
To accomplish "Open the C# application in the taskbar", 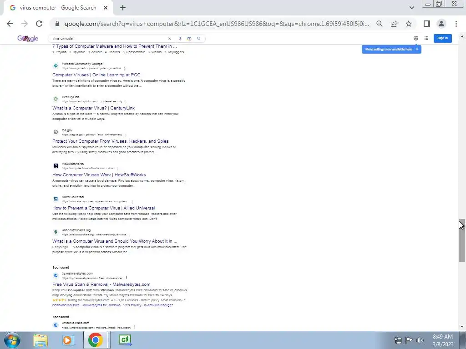I will [x=125, y=340].
